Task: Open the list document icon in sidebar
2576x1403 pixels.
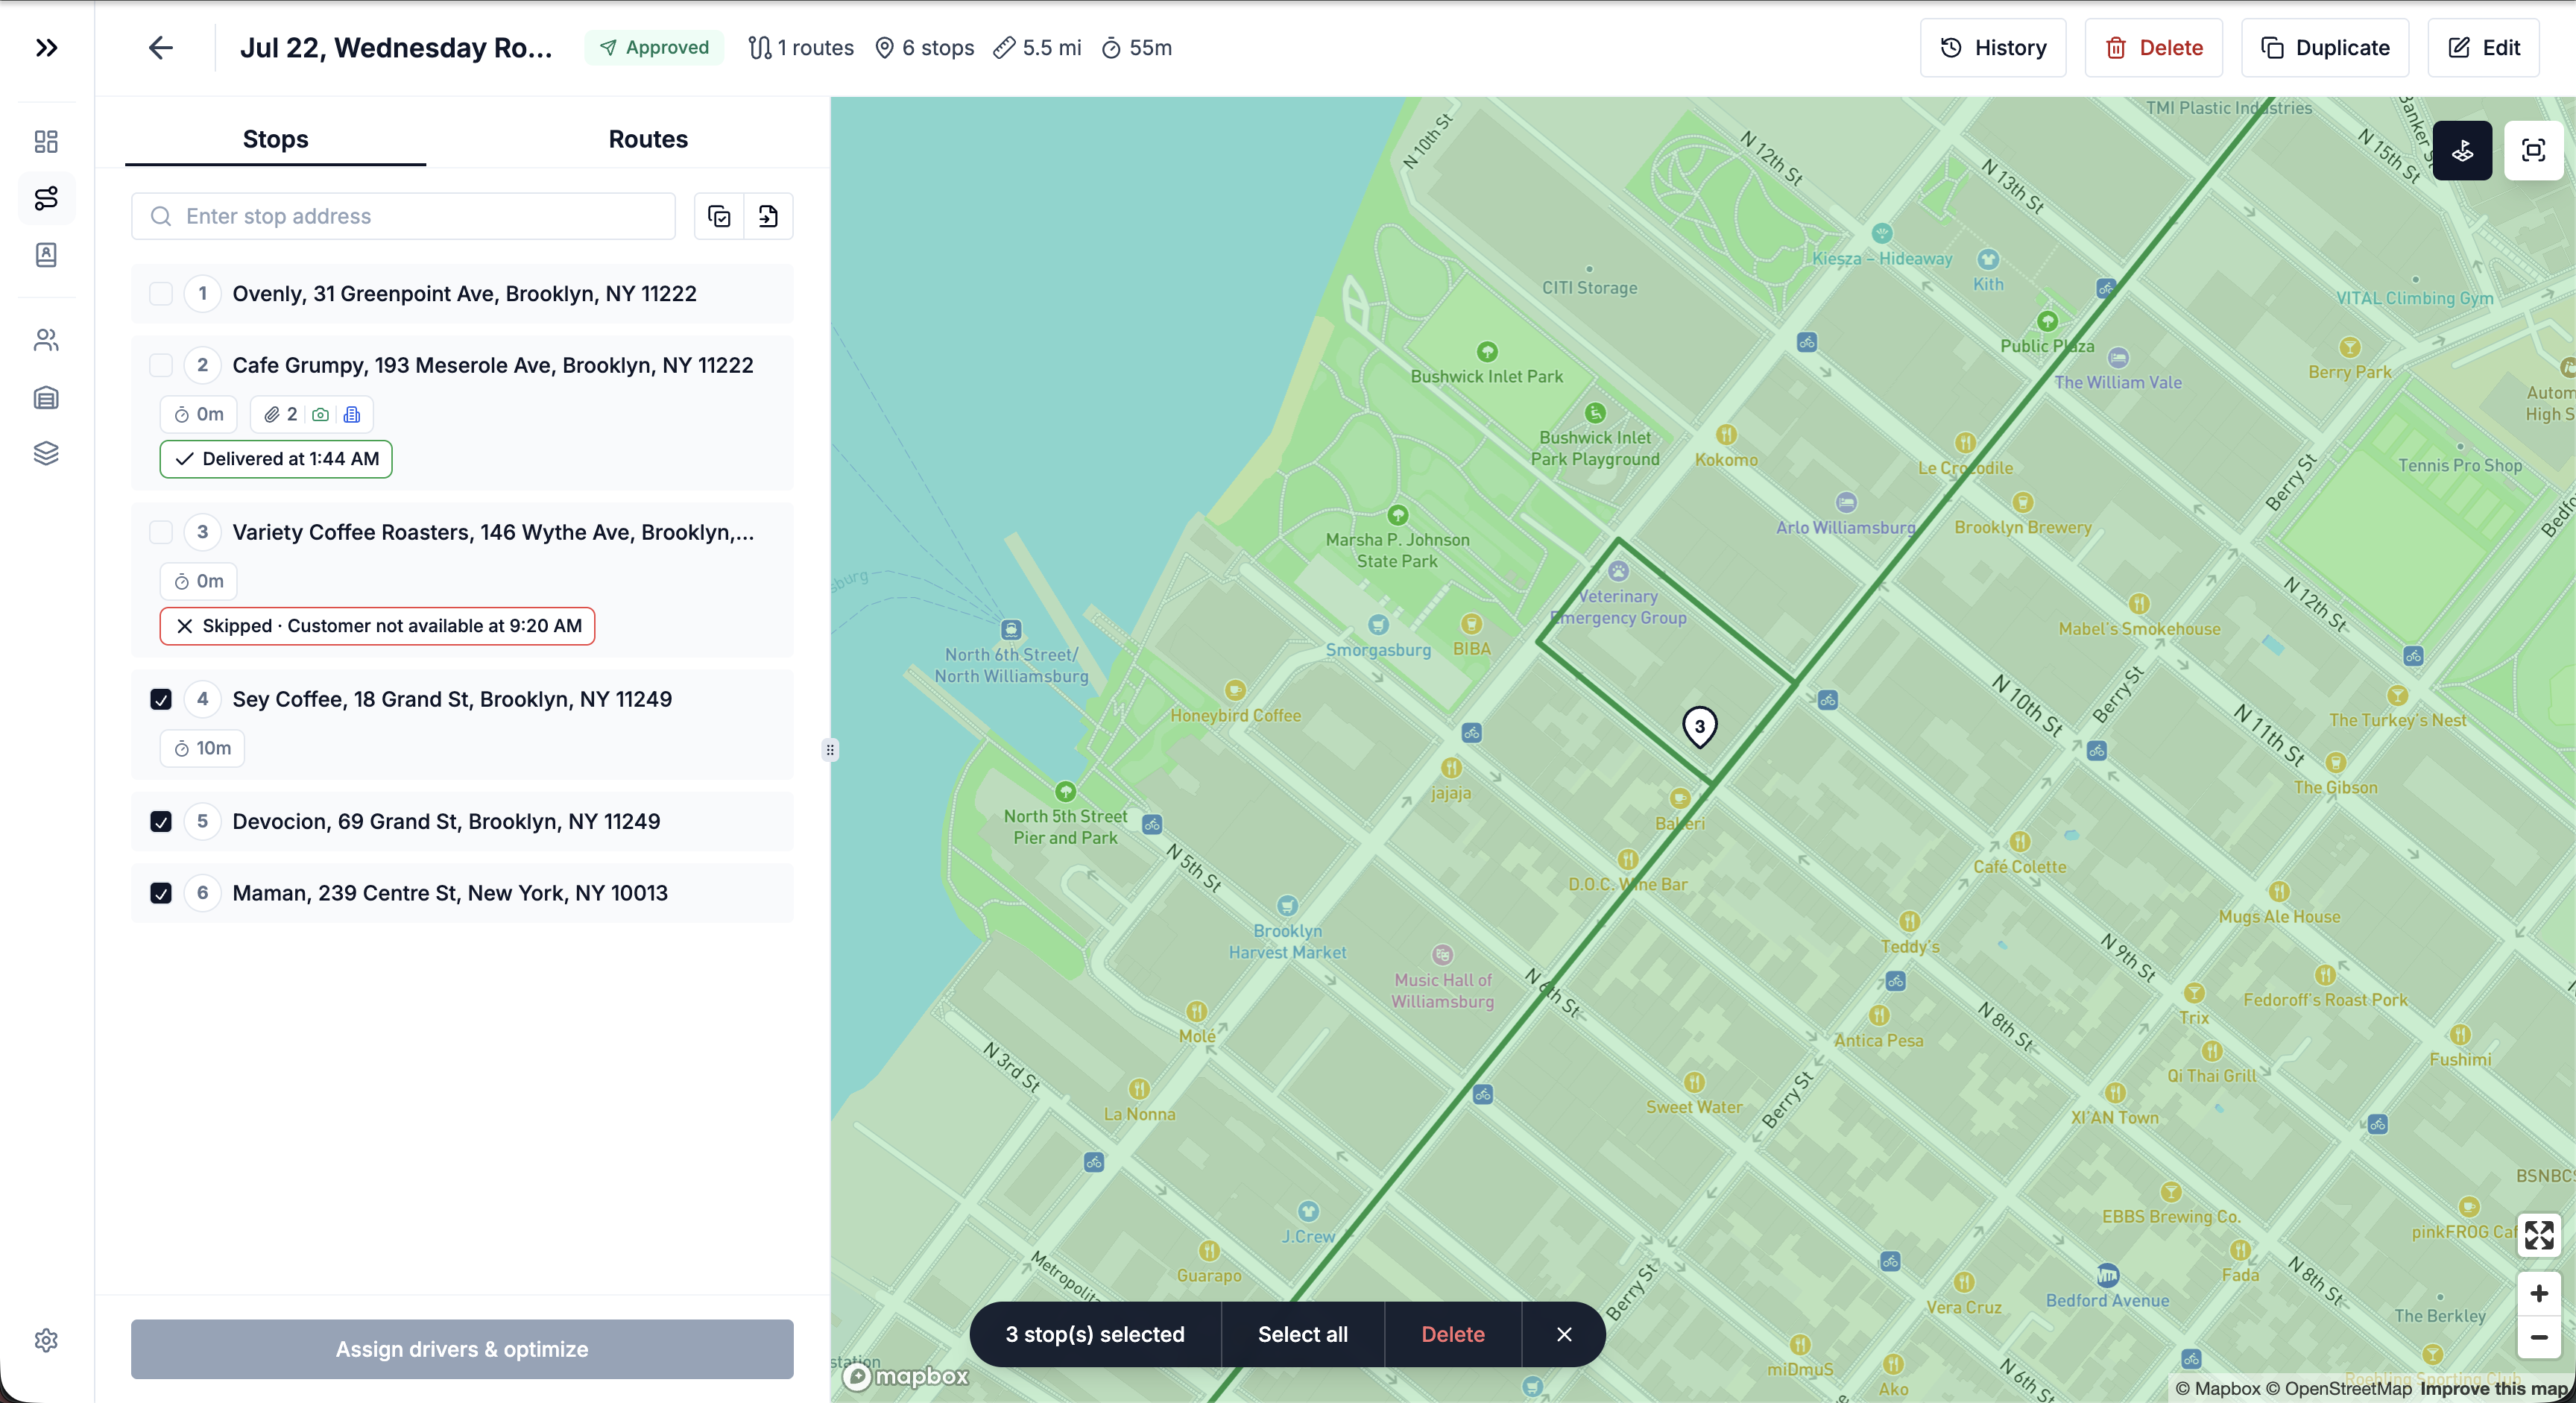Action: pos(46,398)
